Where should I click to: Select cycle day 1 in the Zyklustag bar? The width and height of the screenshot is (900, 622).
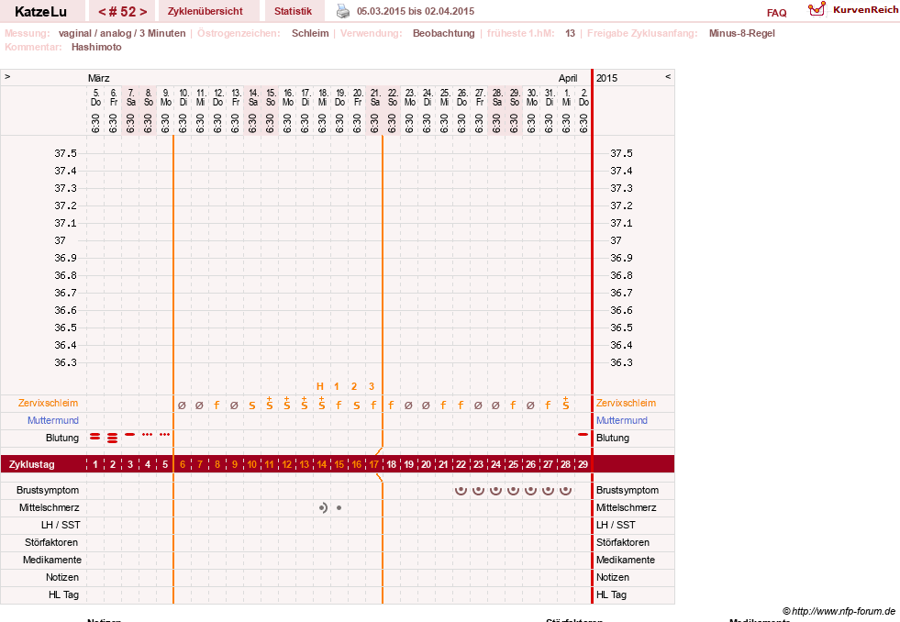(x=95, y=464)
